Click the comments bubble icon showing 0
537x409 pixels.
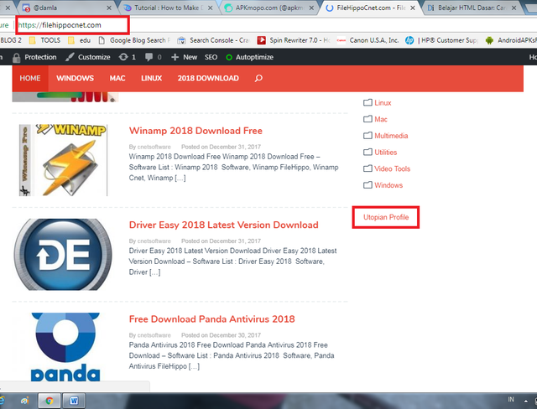[x=153, y=57]
